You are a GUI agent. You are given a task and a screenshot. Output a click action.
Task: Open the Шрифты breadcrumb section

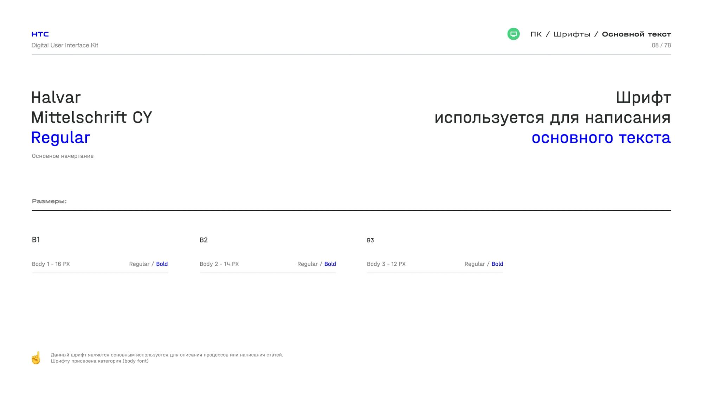[x=572, y=34]
